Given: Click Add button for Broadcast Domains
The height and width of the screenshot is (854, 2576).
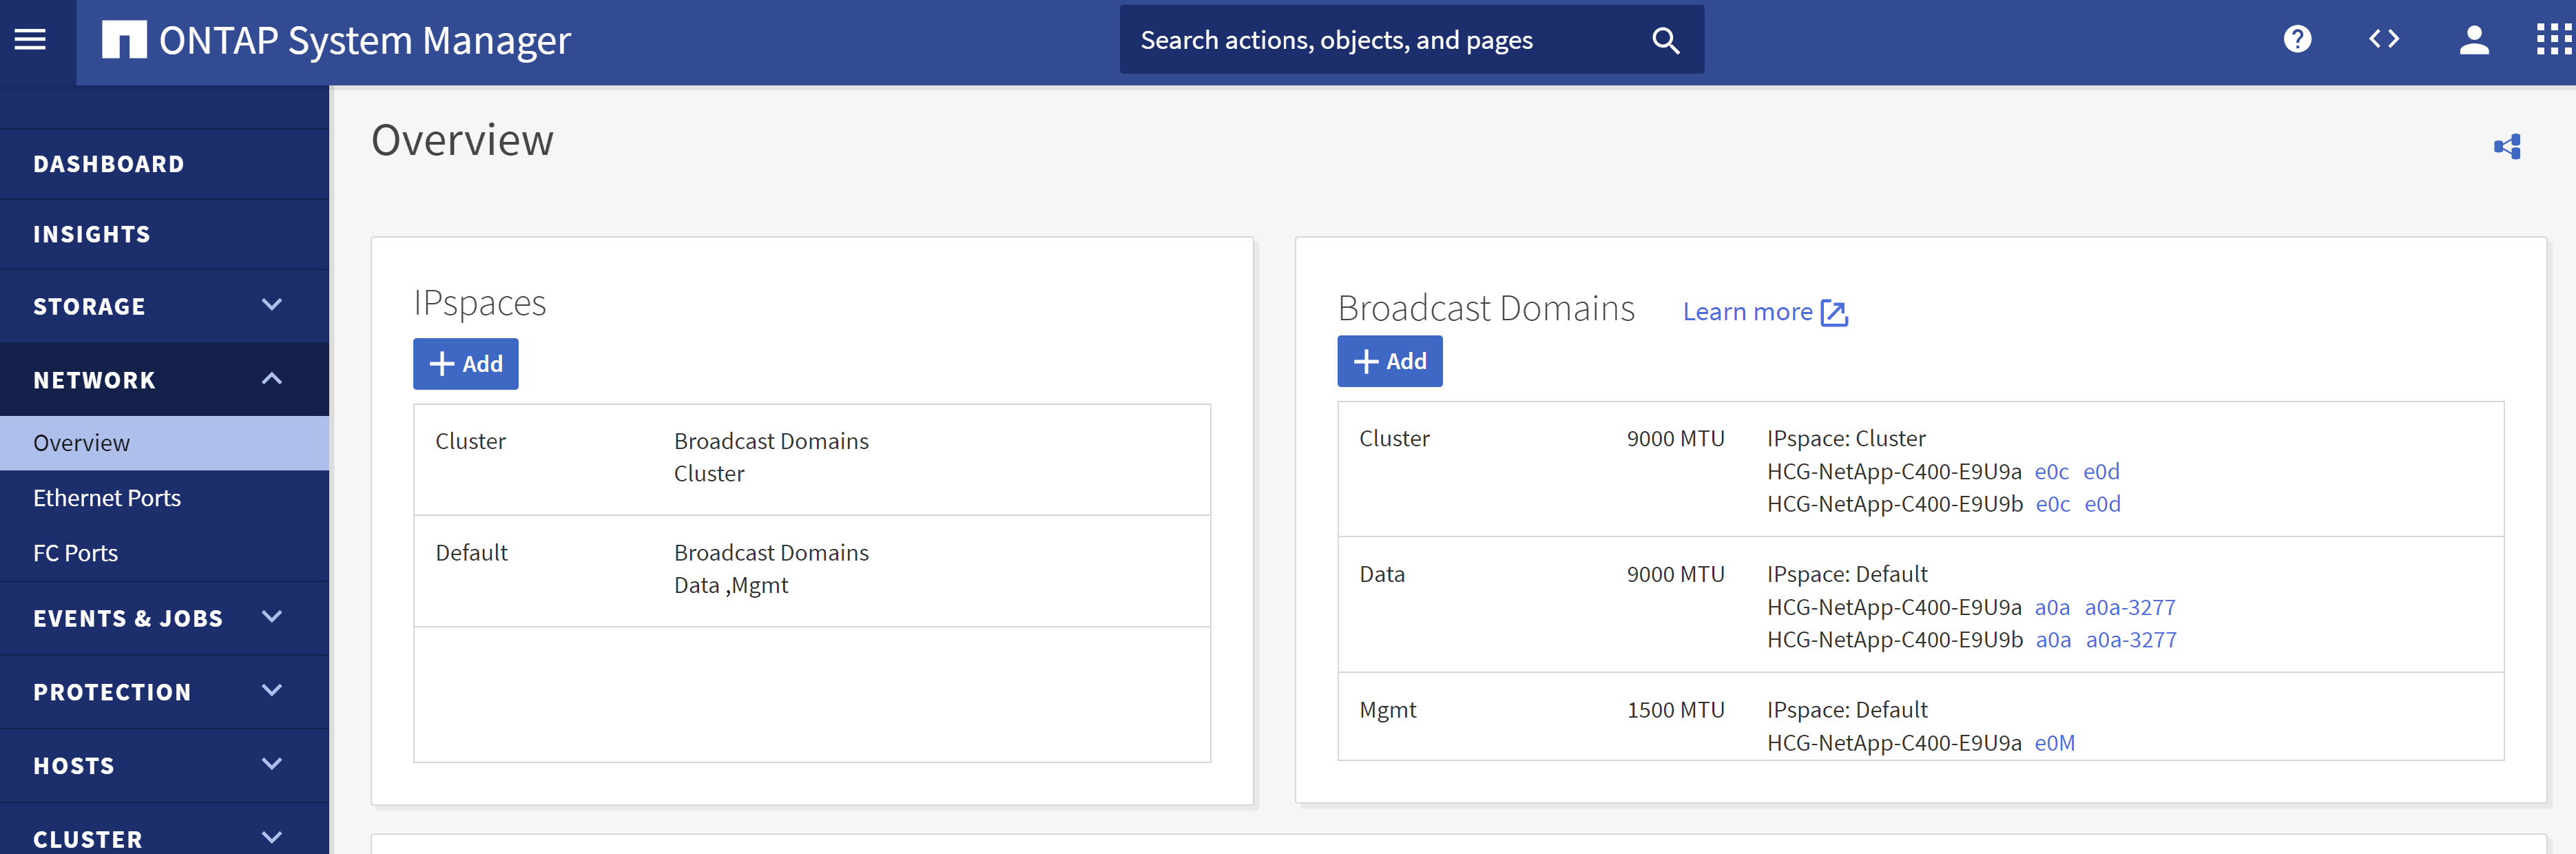Looking at the screenshot, I should pos(1391,360).
